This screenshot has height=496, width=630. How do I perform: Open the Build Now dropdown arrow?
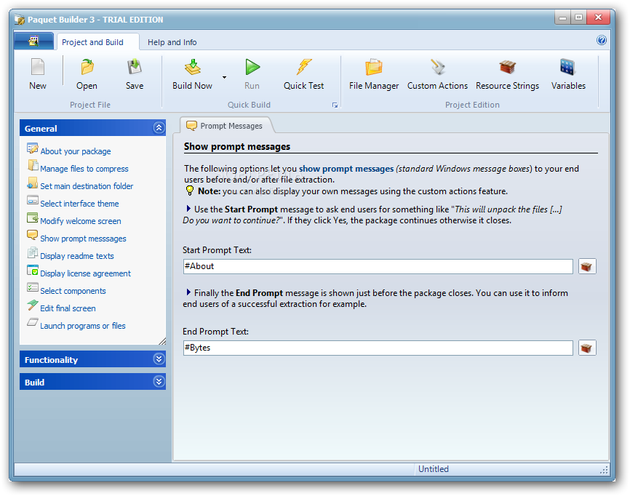click(224, 77)
